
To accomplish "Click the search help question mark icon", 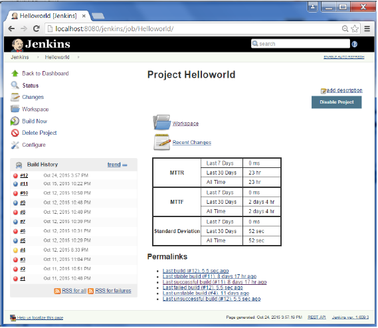I will coord(355,44).
